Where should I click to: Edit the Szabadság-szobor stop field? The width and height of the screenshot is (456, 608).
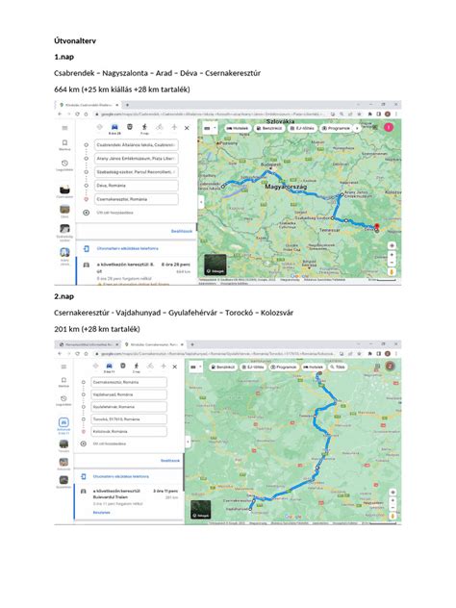click(136, 172)
